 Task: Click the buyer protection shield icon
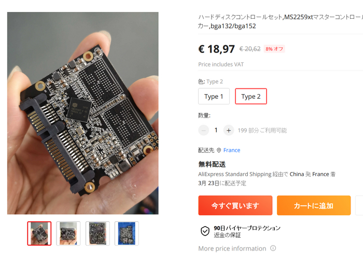tap(205, 231)
